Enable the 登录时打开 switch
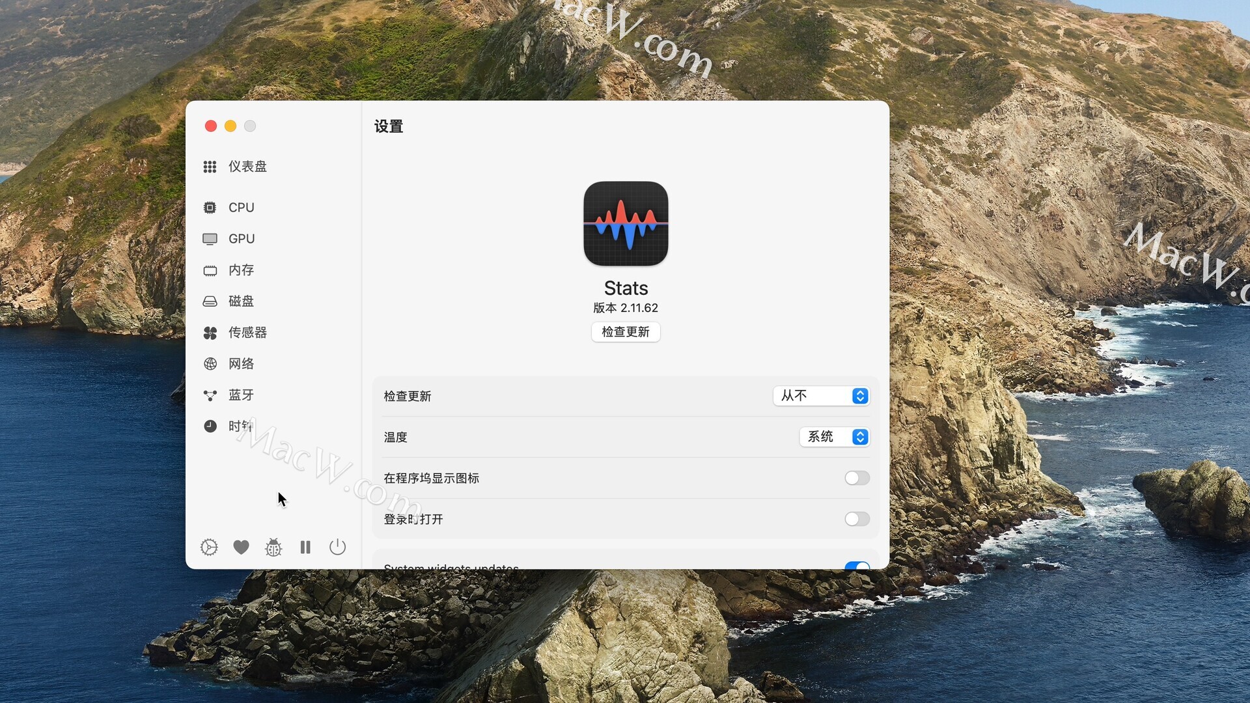Screen dimensions: 1250x703 pyautogui.click(x=857, y=519)
